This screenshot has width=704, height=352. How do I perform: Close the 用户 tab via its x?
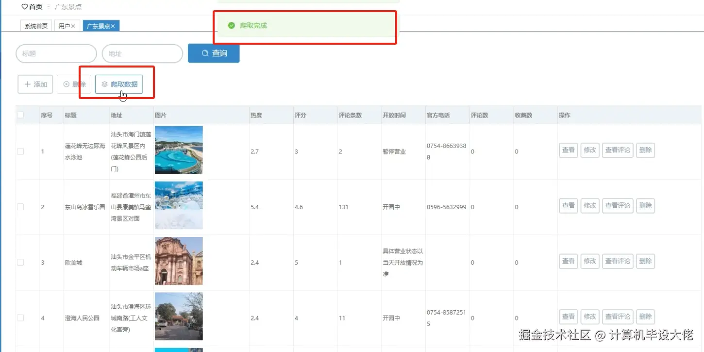[x=73, y=26]
